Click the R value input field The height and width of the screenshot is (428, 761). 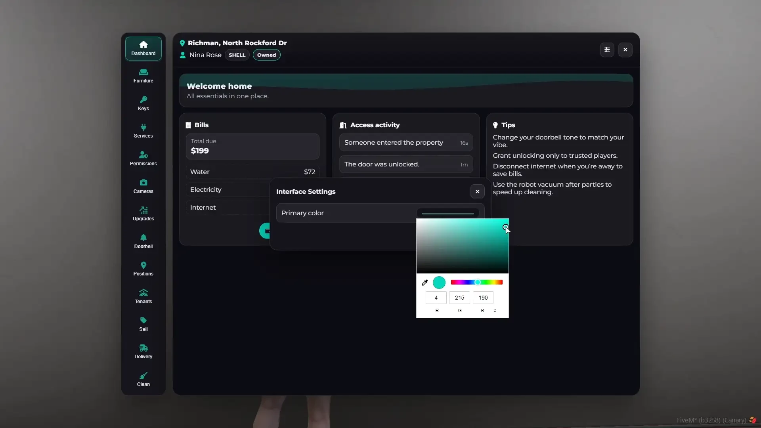click(436, 298)
